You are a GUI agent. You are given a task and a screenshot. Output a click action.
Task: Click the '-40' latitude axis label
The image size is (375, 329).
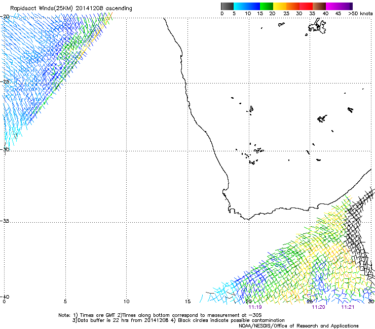(5, 297)
